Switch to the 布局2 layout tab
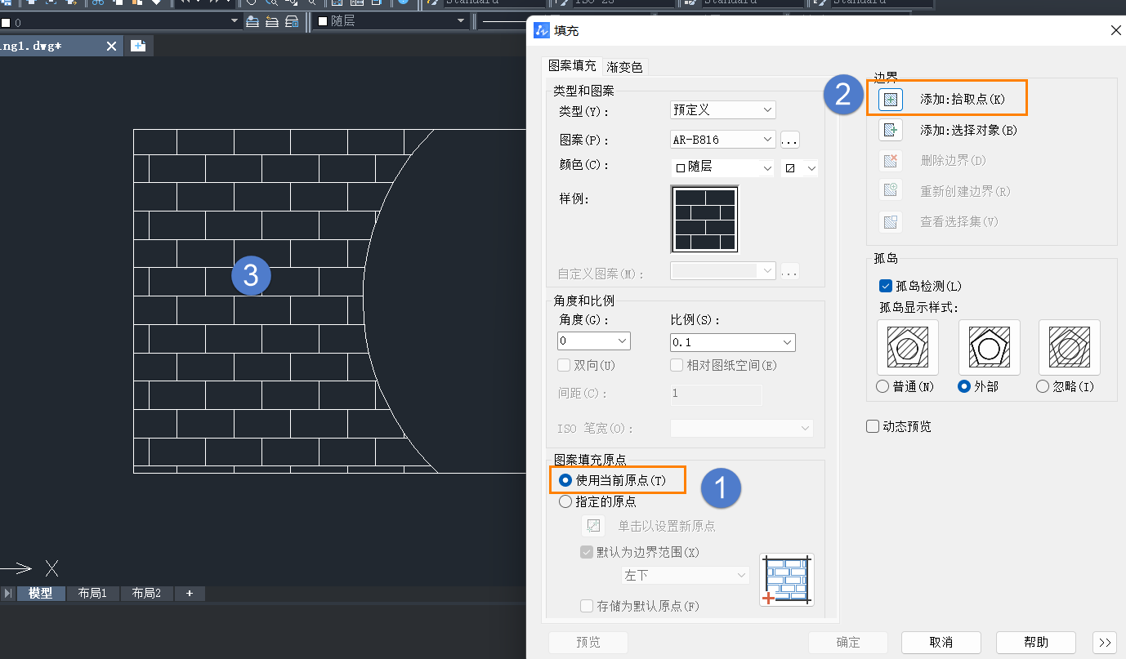The image size is (1126, 659). [146, 594]
